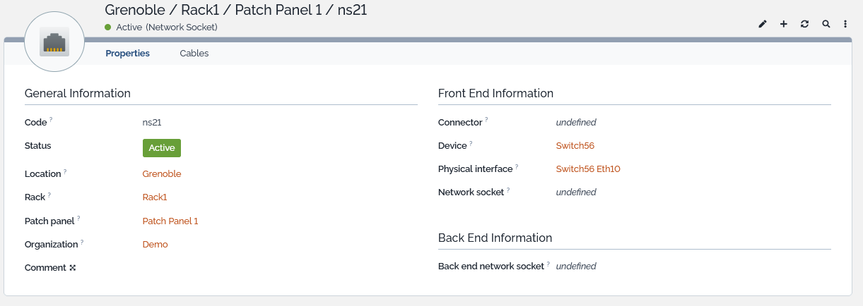Open the Grenoble location link
Screen dimensions: 863x306
tap(162, 173)
